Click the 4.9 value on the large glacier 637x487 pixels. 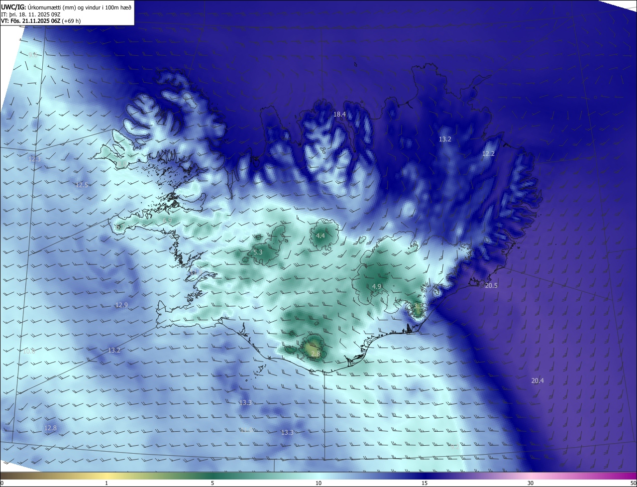pos(377,287)
